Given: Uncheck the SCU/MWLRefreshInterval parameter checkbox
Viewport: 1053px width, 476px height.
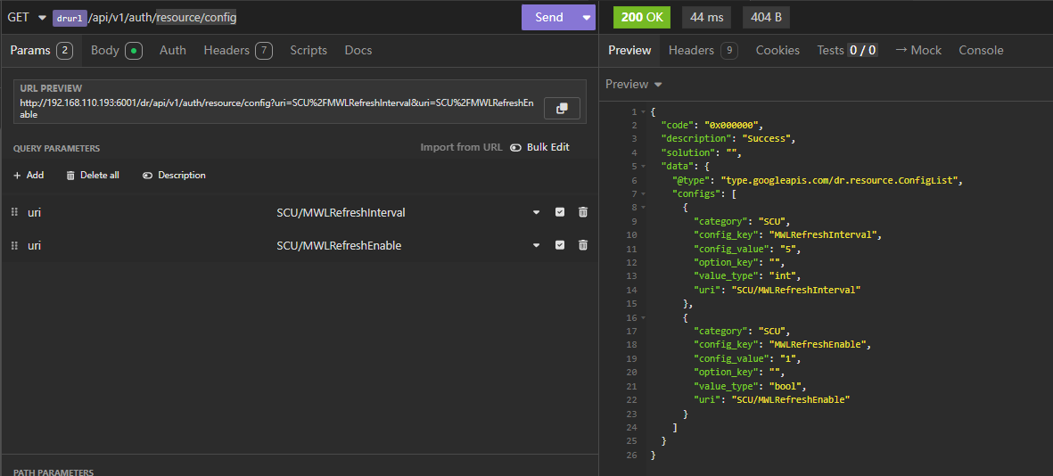Looking at the screenshot, I should (x=560, y=212).
